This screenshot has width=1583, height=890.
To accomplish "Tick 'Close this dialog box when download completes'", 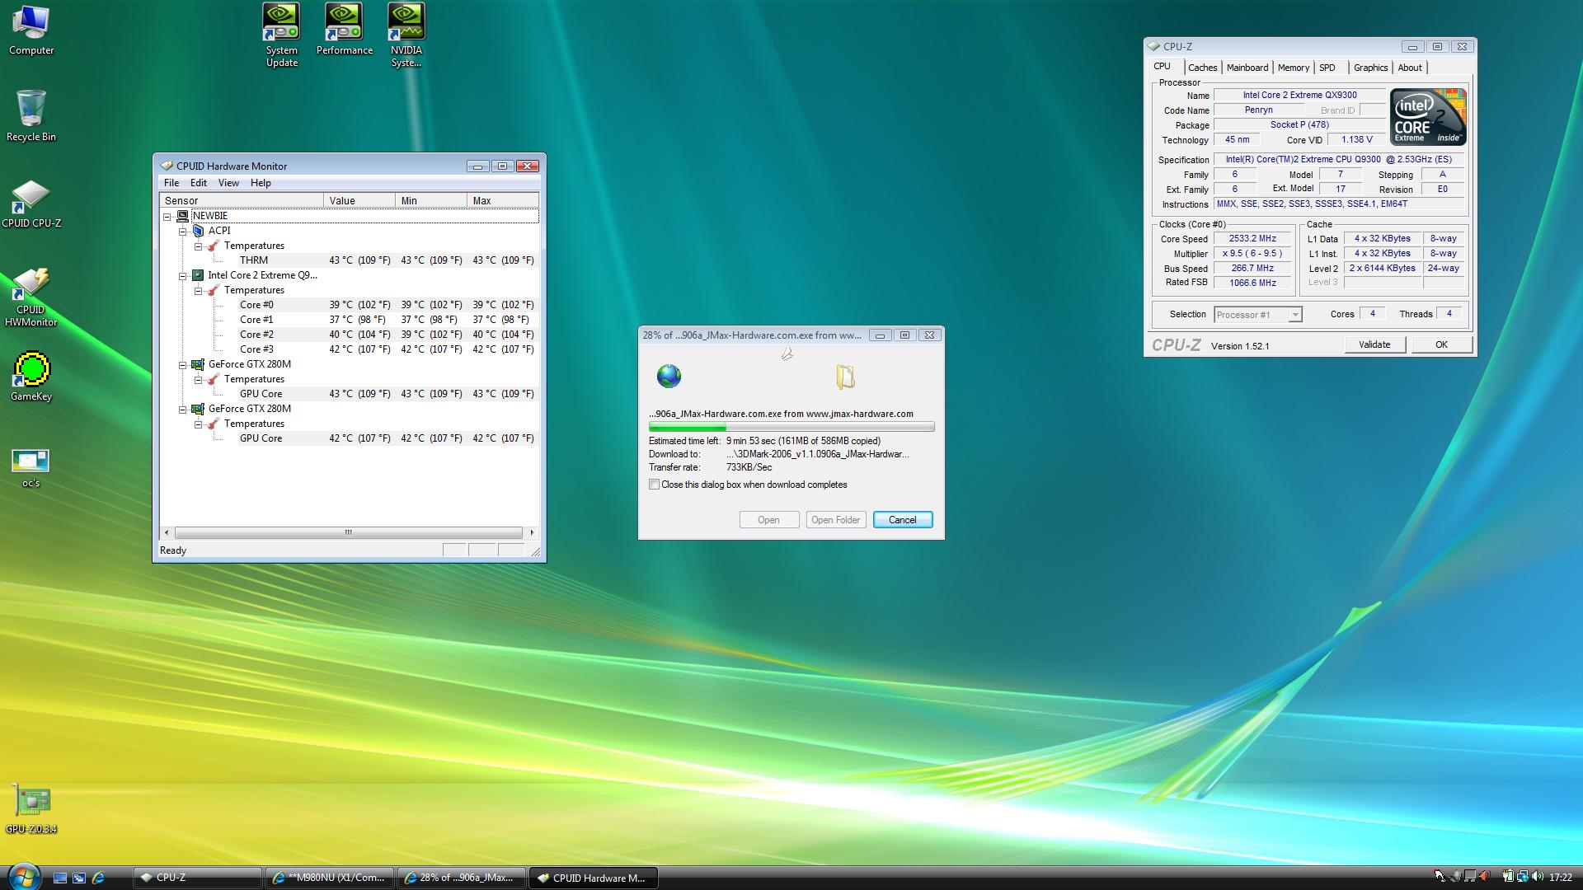I will [x=655, y=485].
